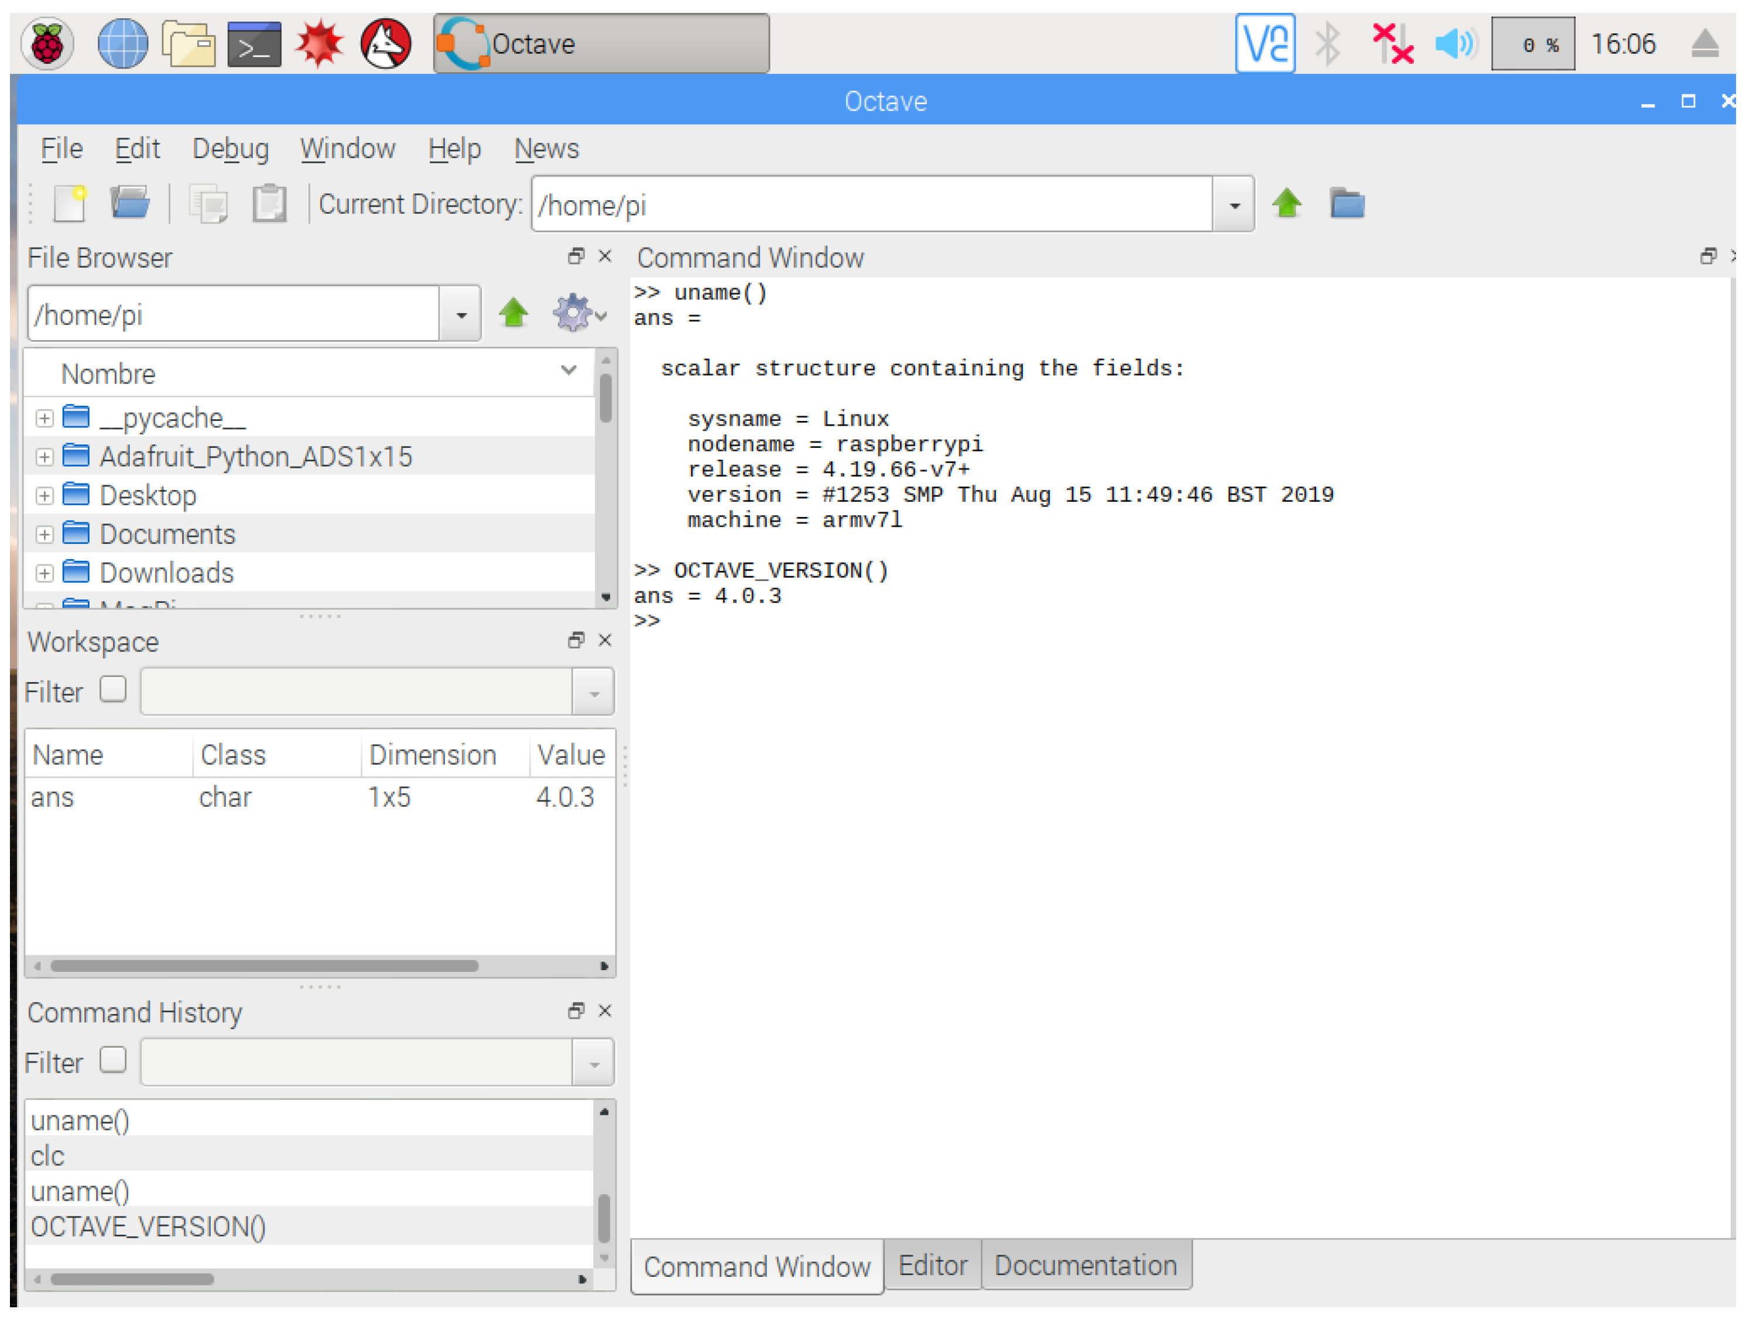Toggle Bluetooth in the system tray
1746x1319 pixels.
pos(1329,43)
